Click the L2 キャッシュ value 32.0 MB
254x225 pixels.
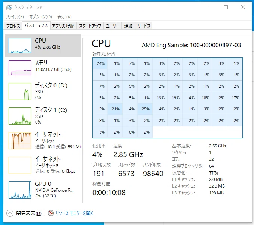(217, 186)
